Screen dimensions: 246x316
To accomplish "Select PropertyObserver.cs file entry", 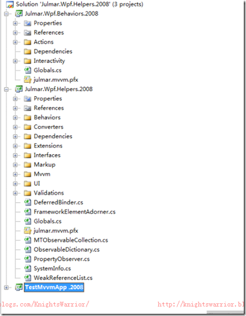I will point(62,259).
